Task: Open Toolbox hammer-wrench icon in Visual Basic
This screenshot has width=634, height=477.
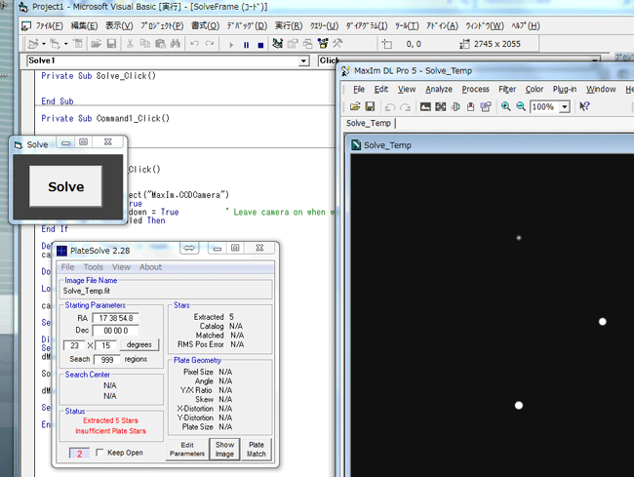Action: 337,44
